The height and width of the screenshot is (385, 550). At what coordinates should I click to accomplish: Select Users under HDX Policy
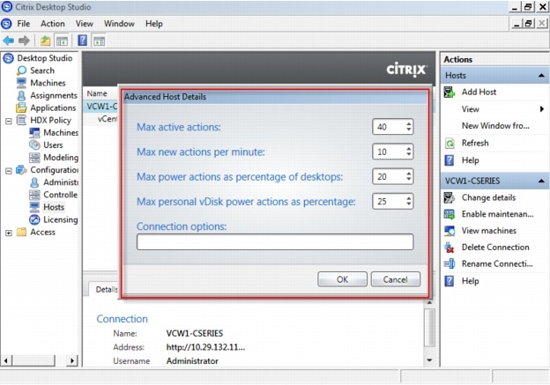[53, 145]
